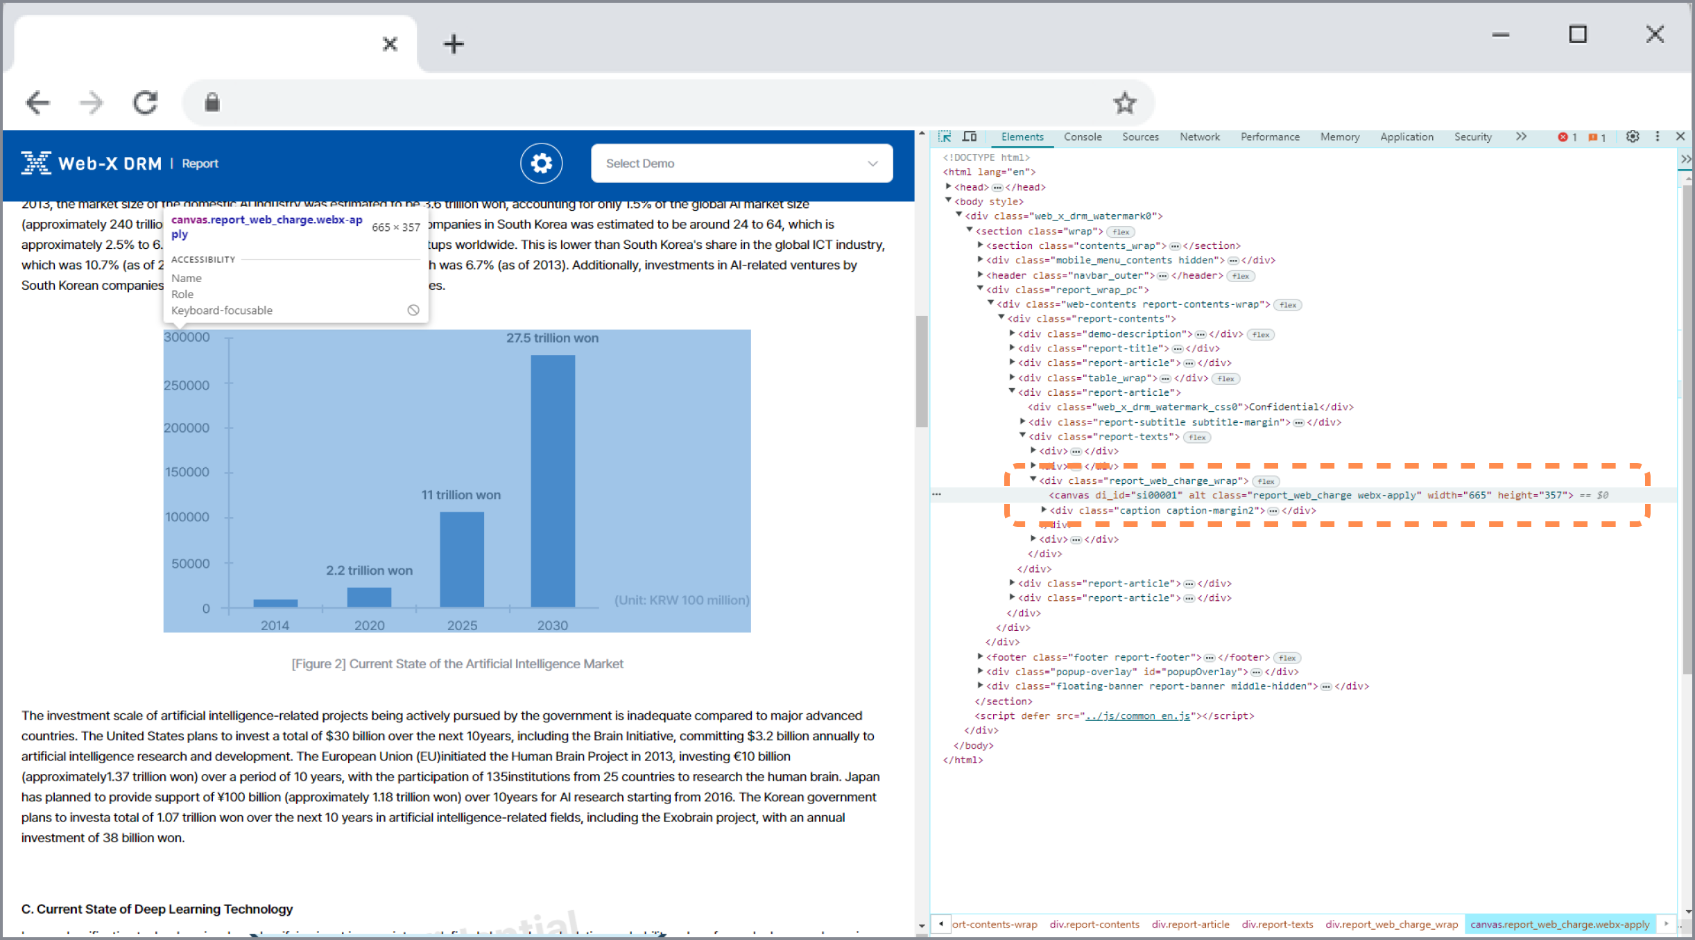Open DevTools settings gear
Screen dimensions: 1695x940
point(1633,137)
